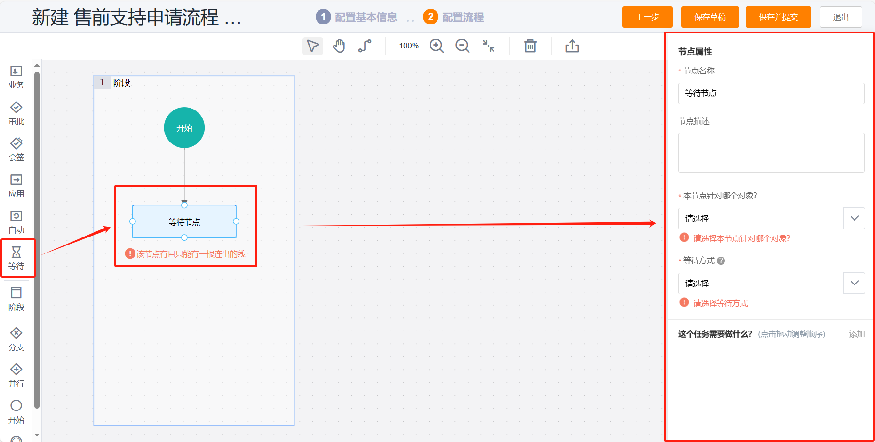Image resolution: width=875 pixels, height=442 pixels.
Task: Click the zoom in magnifier
Action: pyautogui.click(x=437, y=46)
